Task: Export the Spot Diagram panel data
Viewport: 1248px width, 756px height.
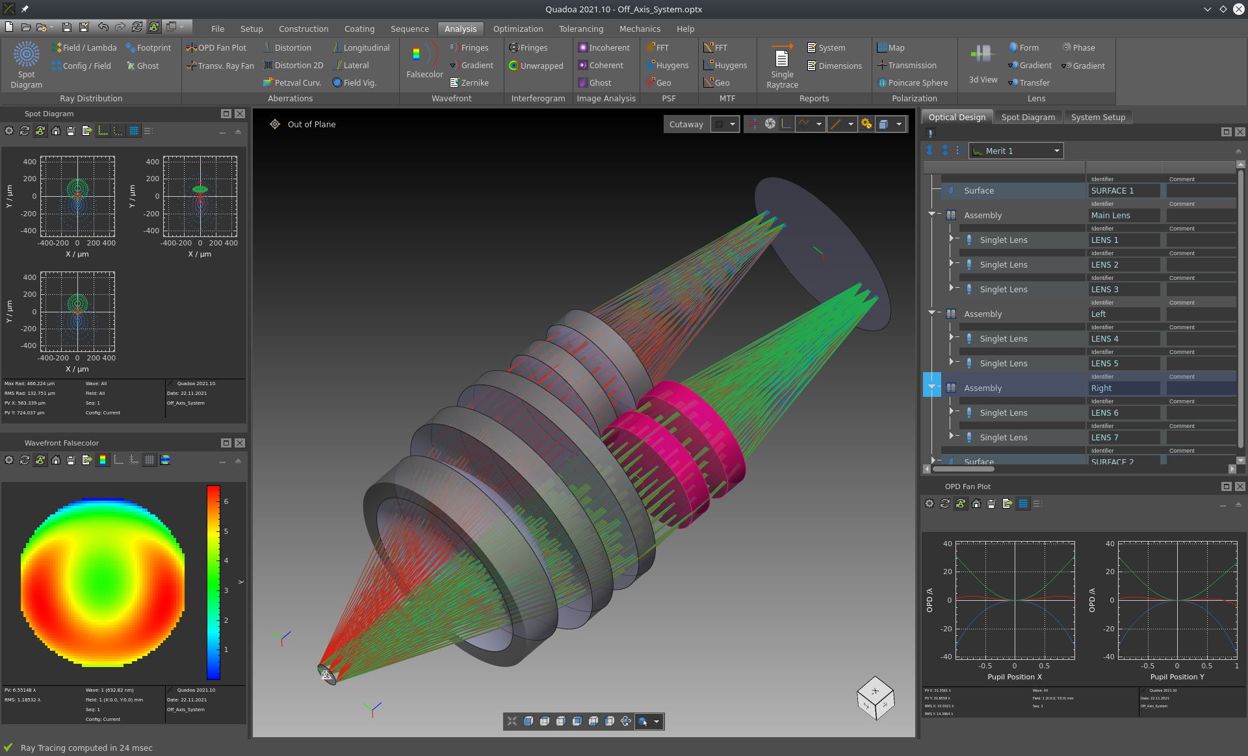Action: 87,131
